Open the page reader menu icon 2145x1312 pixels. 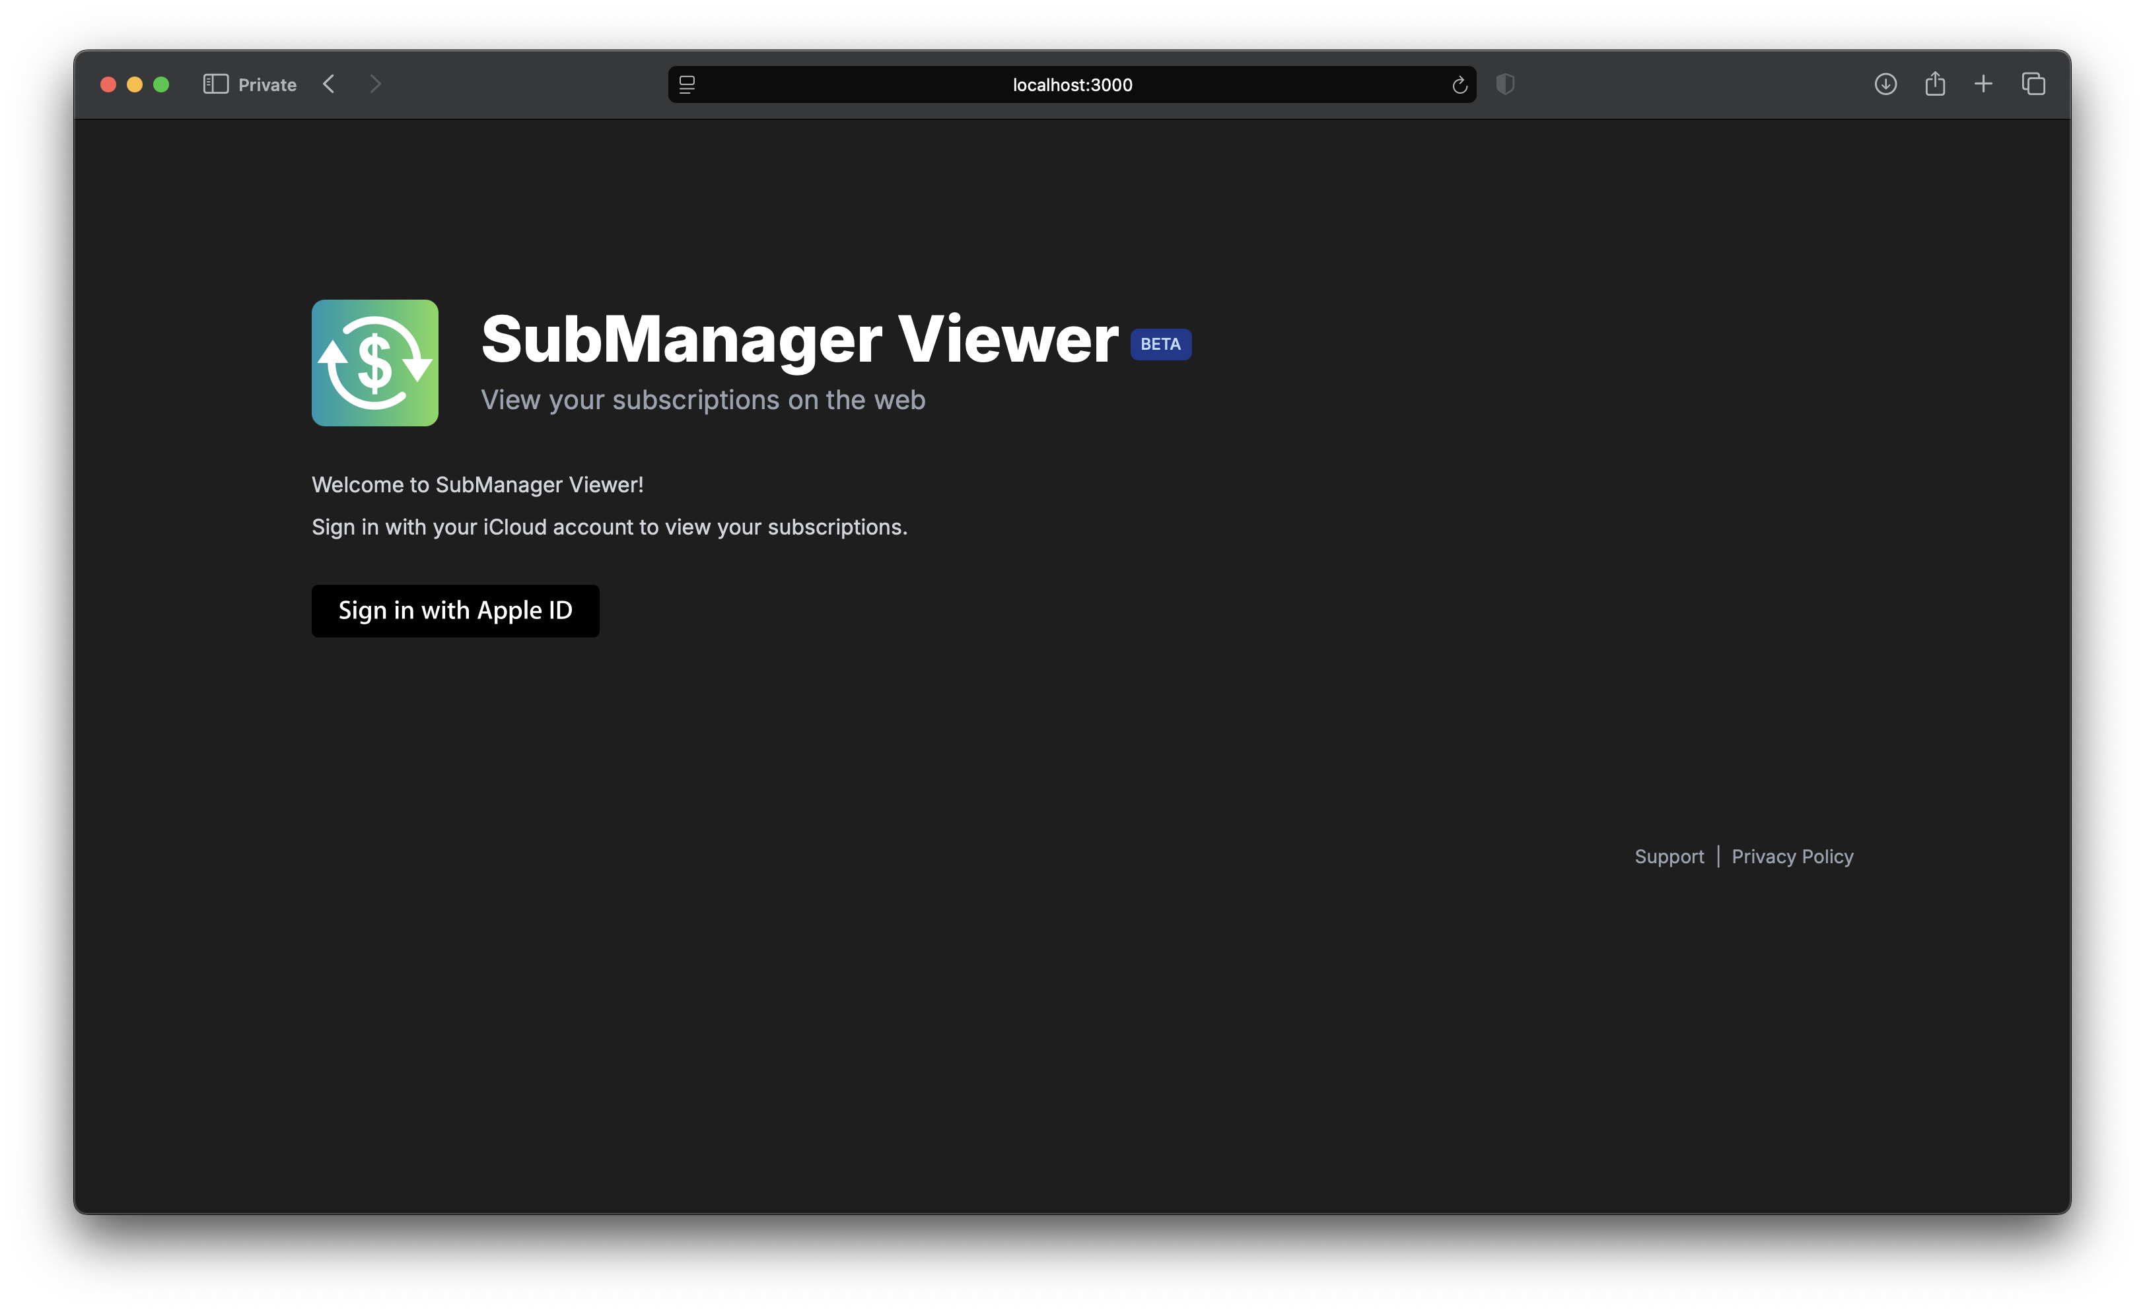tap(687, 84)
